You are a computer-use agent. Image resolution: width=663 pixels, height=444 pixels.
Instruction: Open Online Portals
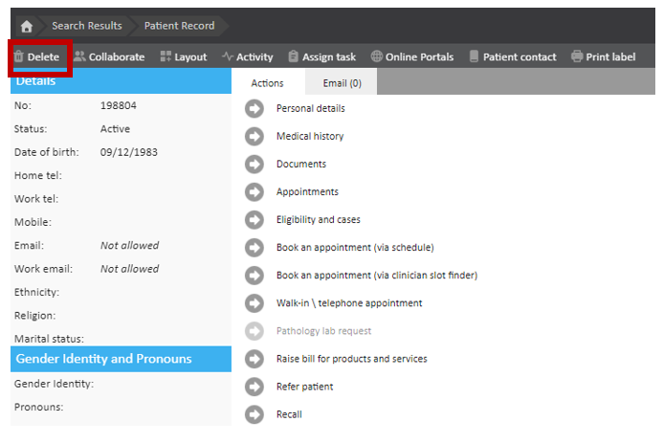(412, 57)
